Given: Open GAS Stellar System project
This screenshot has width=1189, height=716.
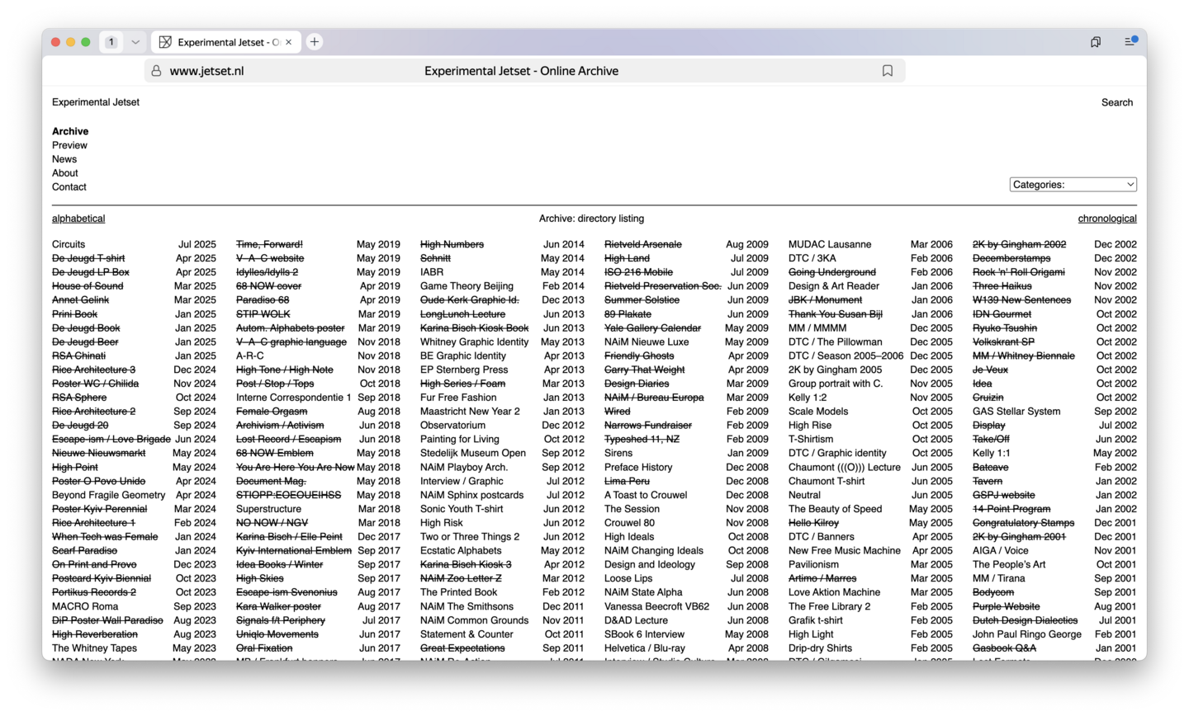Looking at the screenshot, I should click(x=1016, y=412).
